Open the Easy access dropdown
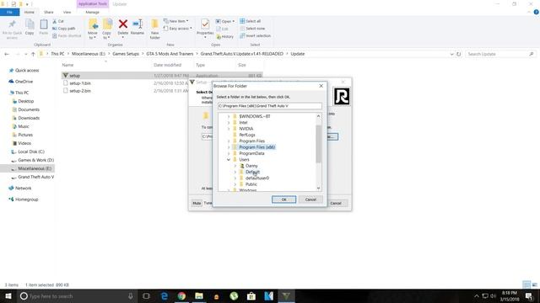Viewport: 540px width, 303px height. tap(178, 29)
